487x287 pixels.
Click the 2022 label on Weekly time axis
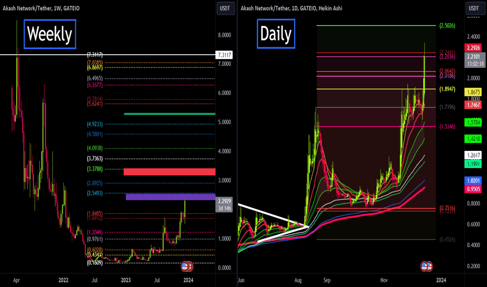pos(63,280)
